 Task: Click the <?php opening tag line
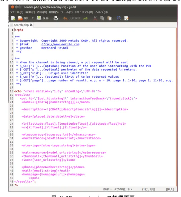(19, 30)
